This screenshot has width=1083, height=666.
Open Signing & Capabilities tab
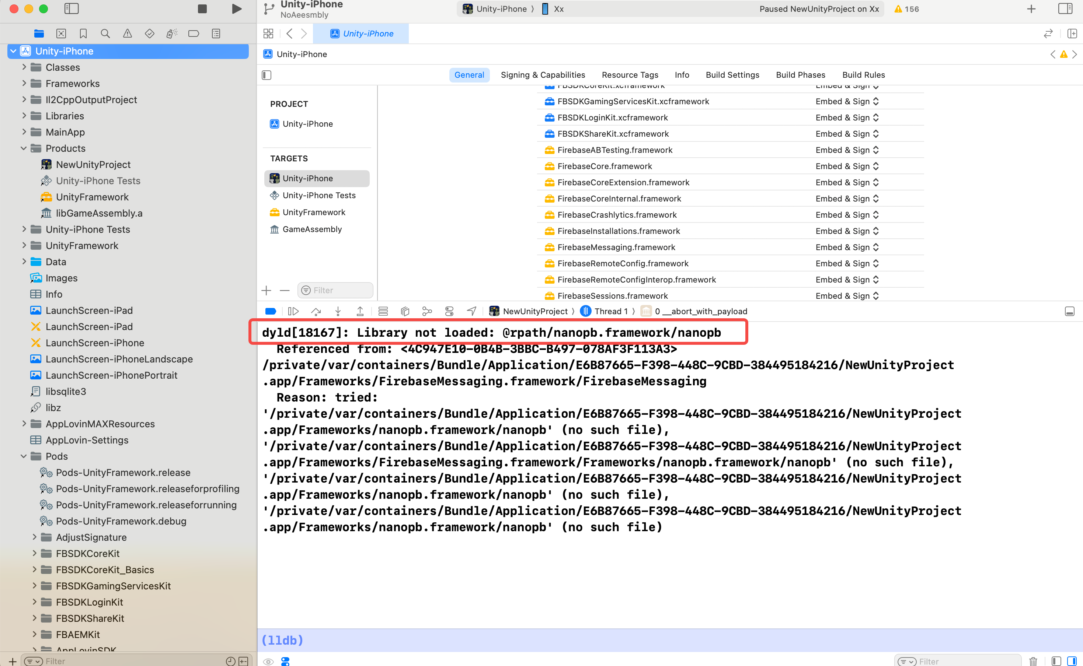click(543, 75)
